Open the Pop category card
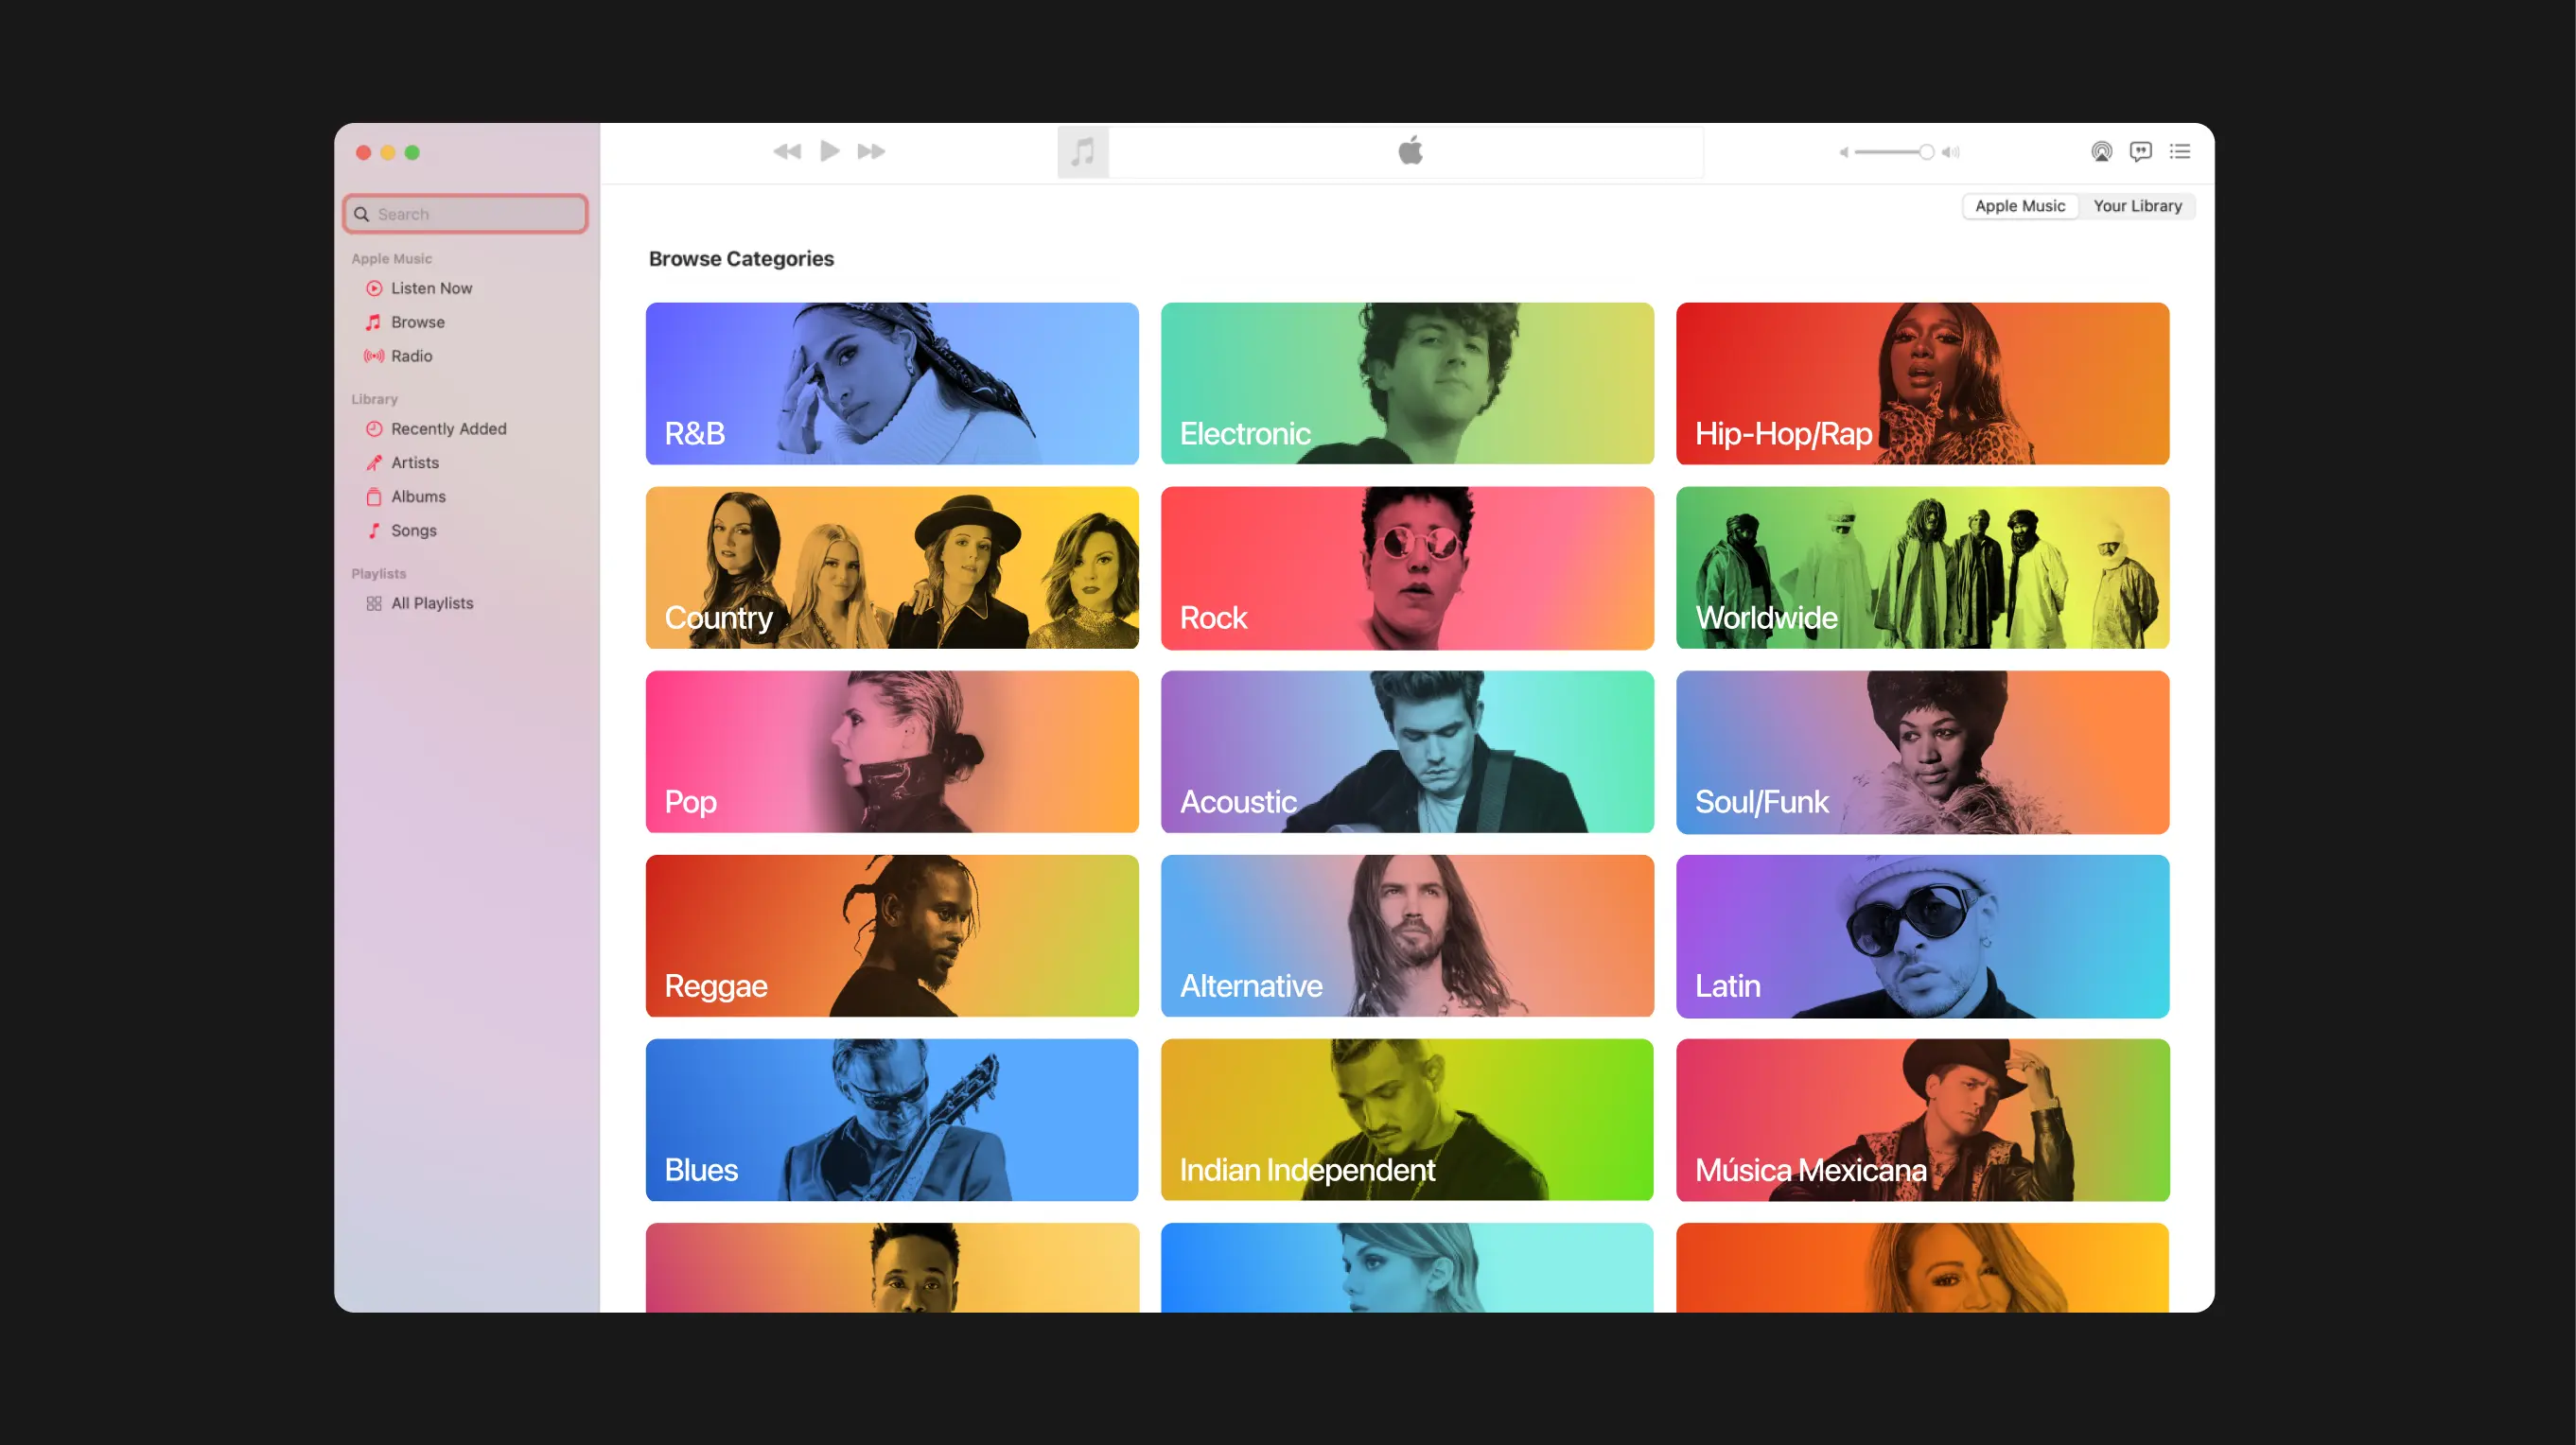The height and width of the screenshot is (1445, 2576). (892, 752)
